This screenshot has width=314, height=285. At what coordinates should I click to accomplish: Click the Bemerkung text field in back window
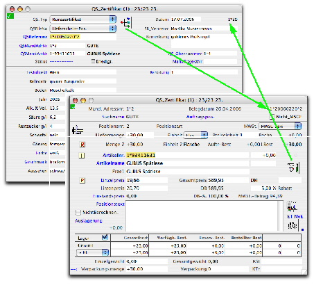click(204, 41)
